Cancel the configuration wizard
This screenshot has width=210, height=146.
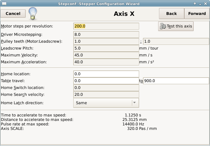13,13
